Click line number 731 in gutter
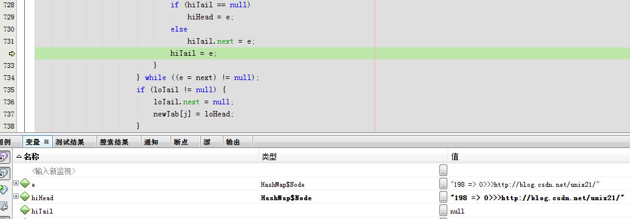Viewport: 630px width, 219px height. tap(8, 41)
